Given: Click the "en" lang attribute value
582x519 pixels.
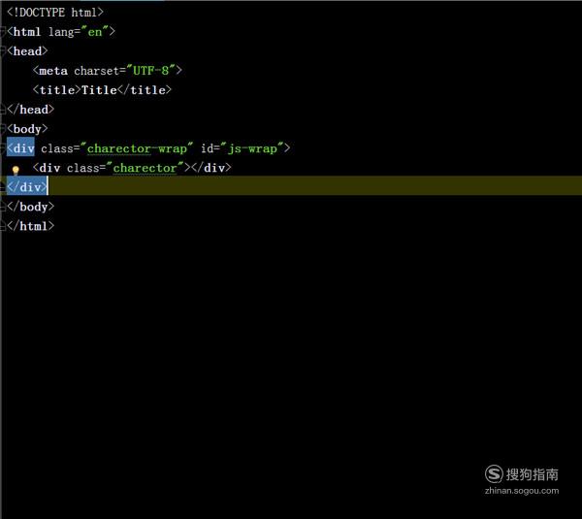Looking at the screenshot, I should pos(95,32).
